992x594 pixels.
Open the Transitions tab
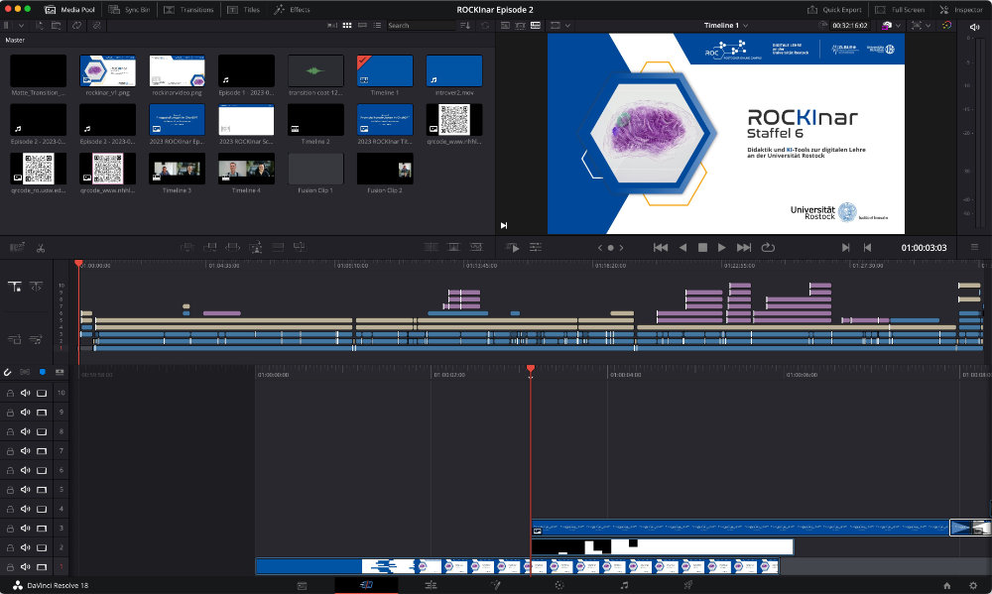(x=188, y=10)
